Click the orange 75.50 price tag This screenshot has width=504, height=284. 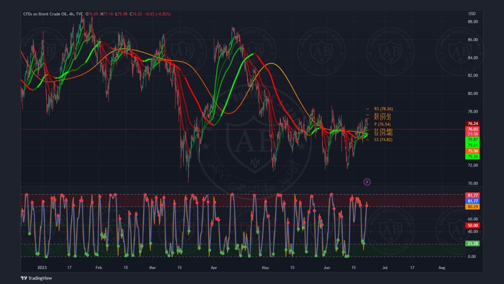pyautogui.click(x=472, y=151)
